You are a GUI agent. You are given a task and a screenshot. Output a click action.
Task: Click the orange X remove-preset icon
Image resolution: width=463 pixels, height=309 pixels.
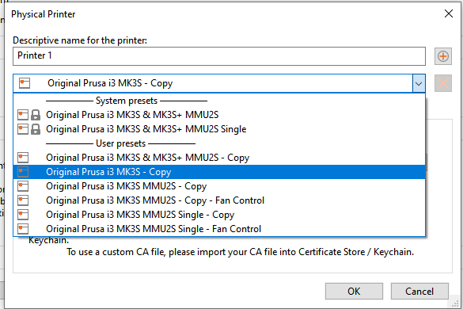(x=443, y=83)
